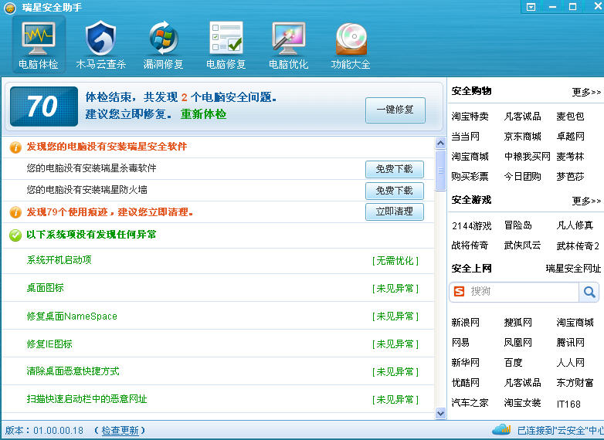The height and width of the screenshot is (440, 604).
Task: Click 重新体检 to rerun the checkup
Action: [x=203, y=114]
